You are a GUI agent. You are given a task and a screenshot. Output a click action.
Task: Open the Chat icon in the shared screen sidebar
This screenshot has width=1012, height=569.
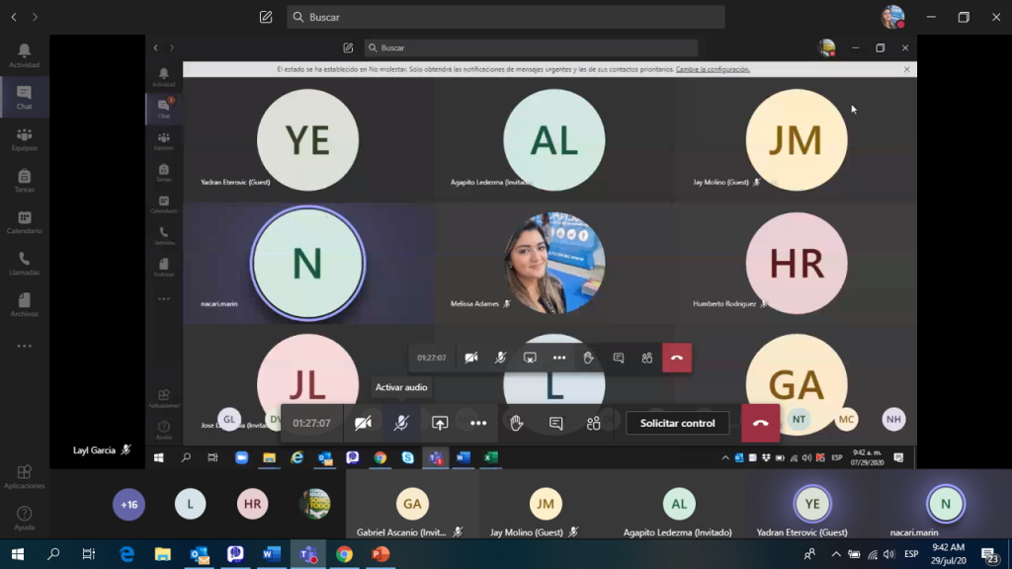(x=164, y=108)
